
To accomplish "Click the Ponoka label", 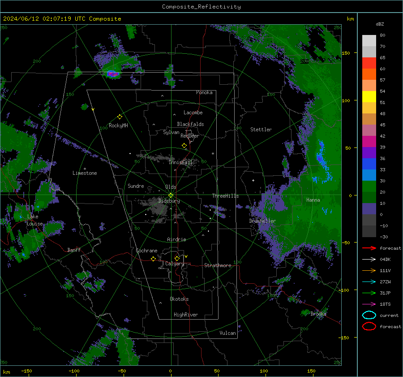I will point(204,92).
